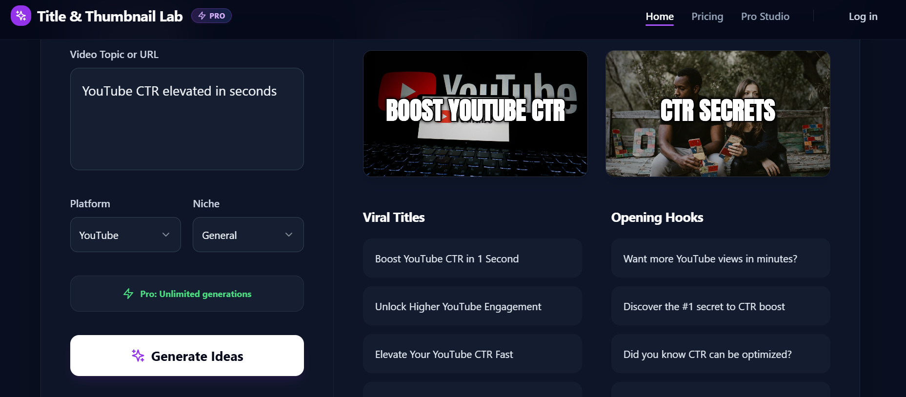906x397 pixels.
Task: Click the PRO badge
Action: point(211,16)
